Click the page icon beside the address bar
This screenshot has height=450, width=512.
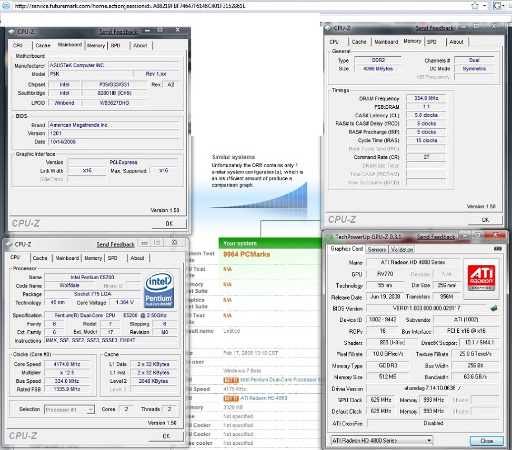(x=6, y=6)
